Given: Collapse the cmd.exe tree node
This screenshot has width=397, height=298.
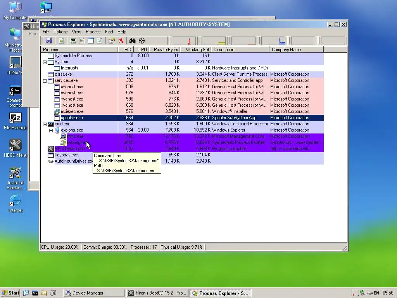Looking at the screenshot, I should click(45, 124).
